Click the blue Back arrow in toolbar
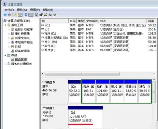The height and width of the screenshot is (129, 158). 5,15
